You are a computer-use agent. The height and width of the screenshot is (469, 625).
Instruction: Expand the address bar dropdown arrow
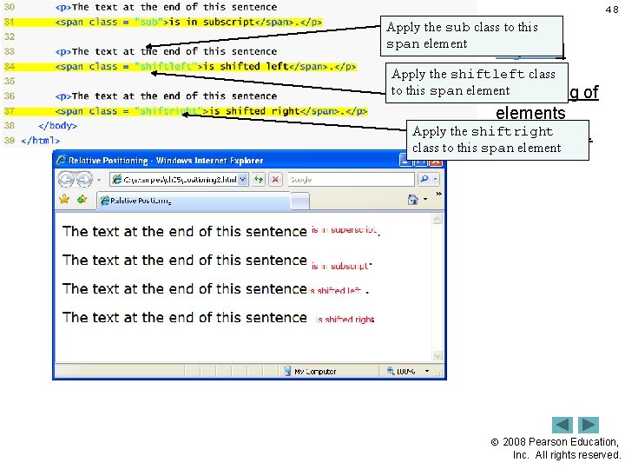tap(243, 180)
